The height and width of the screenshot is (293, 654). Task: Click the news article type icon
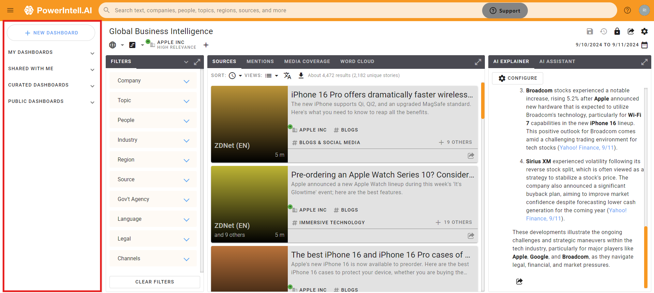pyautogui.click(x=132, y=45)
